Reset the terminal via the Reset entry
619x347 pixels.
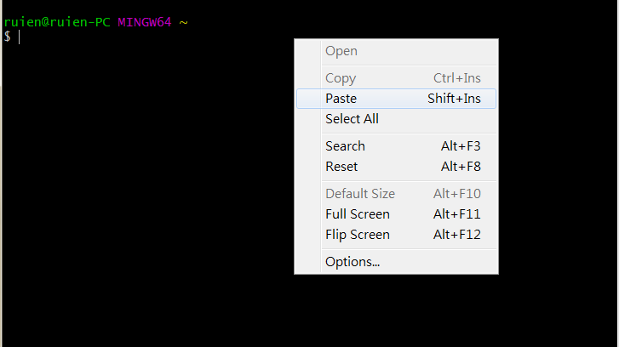pyautogui.click(x=341, y=167)
